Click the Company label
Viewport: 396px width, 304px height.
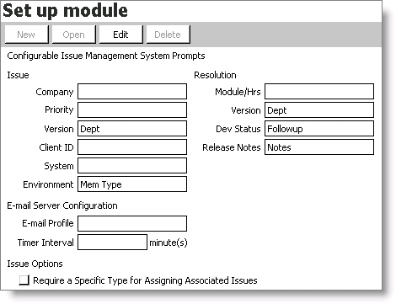pos(55,92)
